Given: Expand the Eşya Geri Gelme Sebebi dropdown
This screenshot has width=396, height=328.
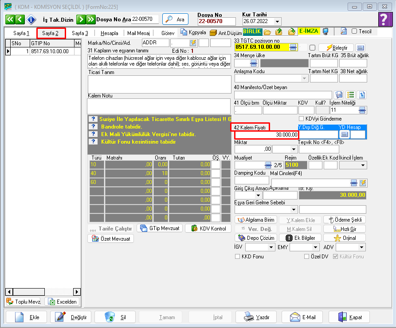Looking at the screenshot, I should click(294, 209).
